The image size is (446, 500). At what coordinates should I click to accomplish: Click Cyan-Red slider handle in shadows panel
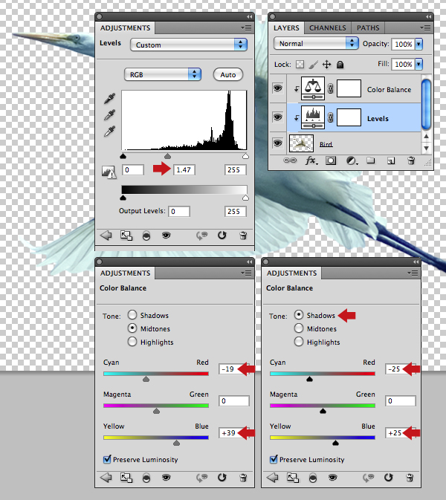point(309,379)
